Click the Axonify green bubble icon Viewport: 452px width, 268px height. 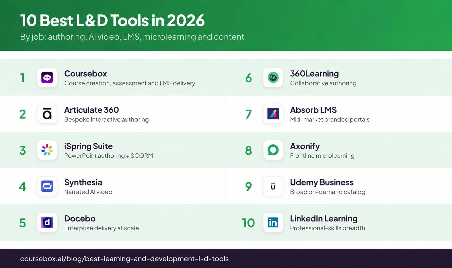click(273, 150)
